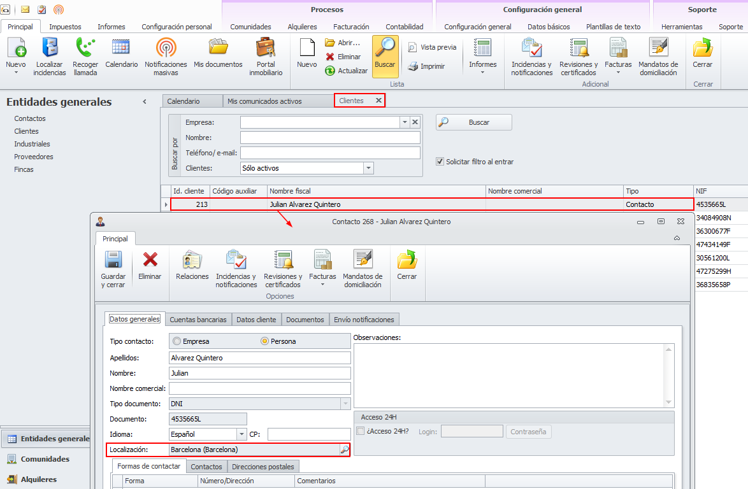Open Relaciones in the contact window
The height and width of the screenshot is (489, 748).
tap(192, 260)
